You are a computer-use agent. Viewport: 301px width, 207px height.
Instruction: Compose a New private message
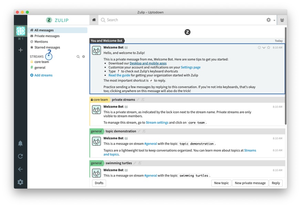[250, 183]
